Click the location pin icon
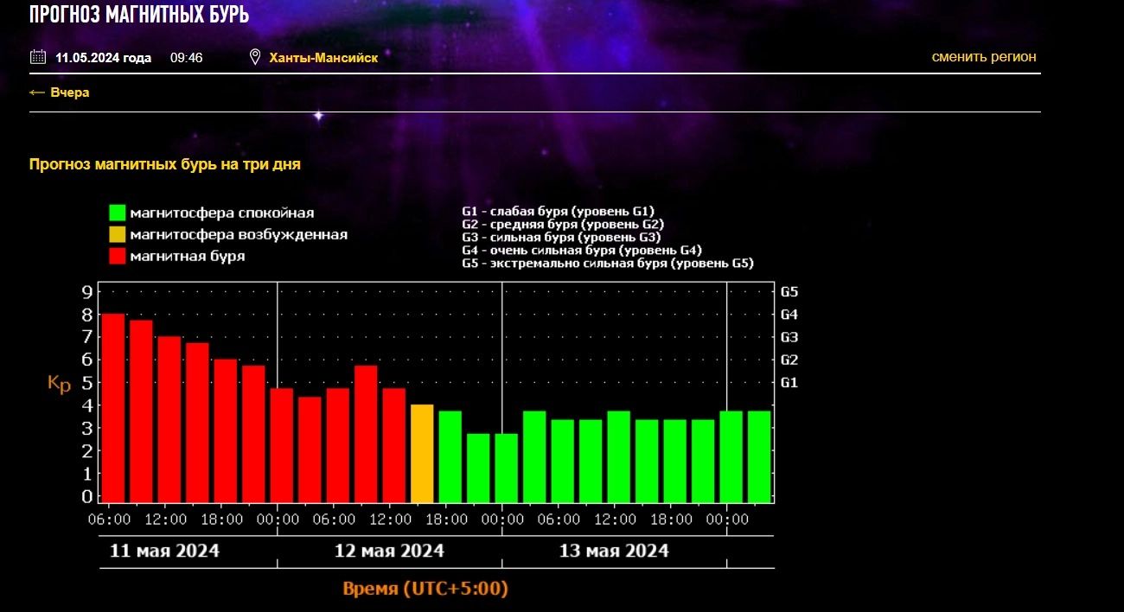The height and width of the screenshot is (612, 1124). [255, 57]
